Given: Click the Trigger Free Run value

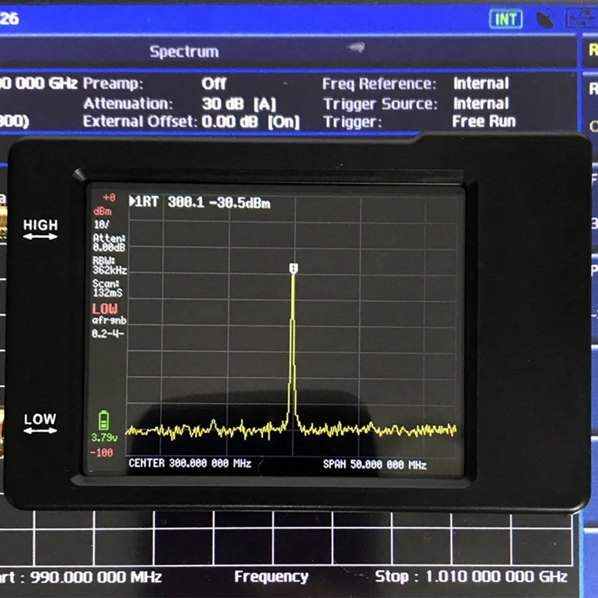Looking at the screenshot, I should point(484,121).
